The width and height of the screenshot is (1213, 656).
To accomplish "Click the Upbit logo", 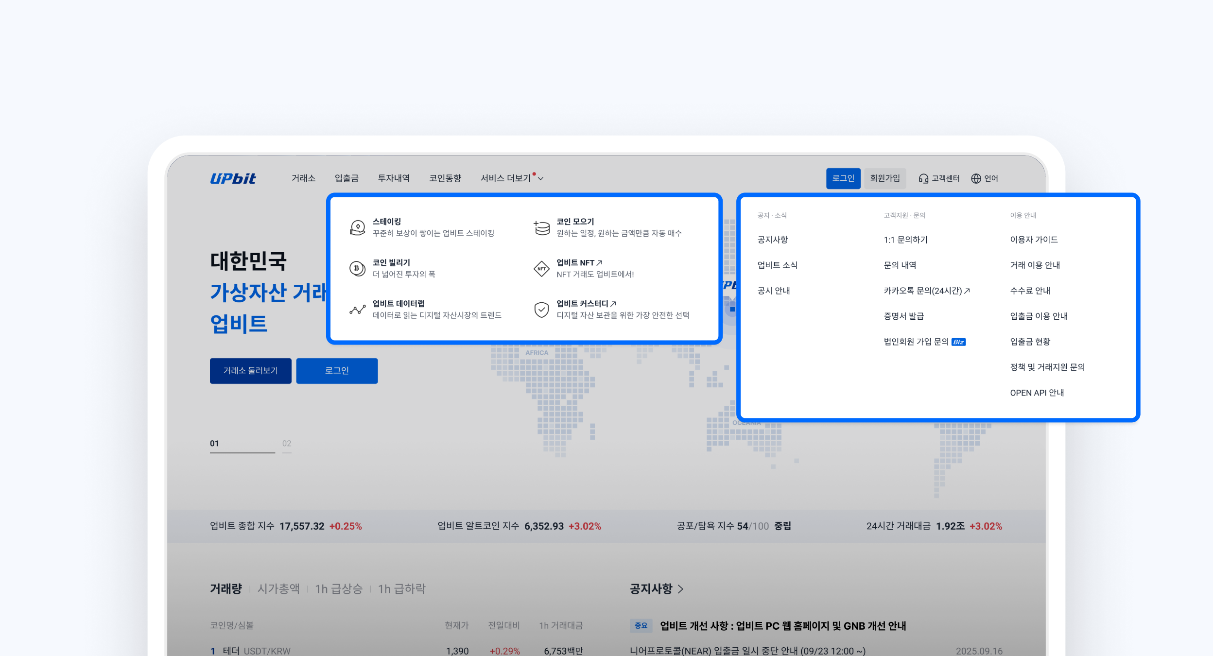I will tap(233, 179).
